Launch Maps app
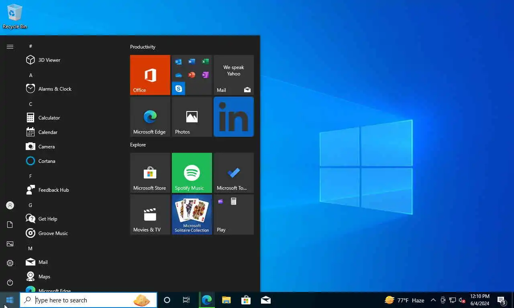Screen dimensions: 514x308 (x=72, y=276)
